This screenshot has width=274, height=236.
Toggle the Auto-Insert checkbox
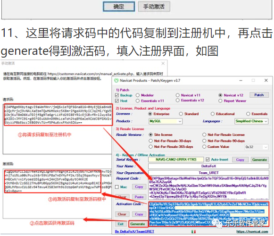[x=208, y=160]
